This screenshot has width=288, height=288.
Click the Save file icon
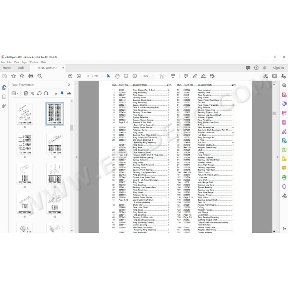point(5,76)
